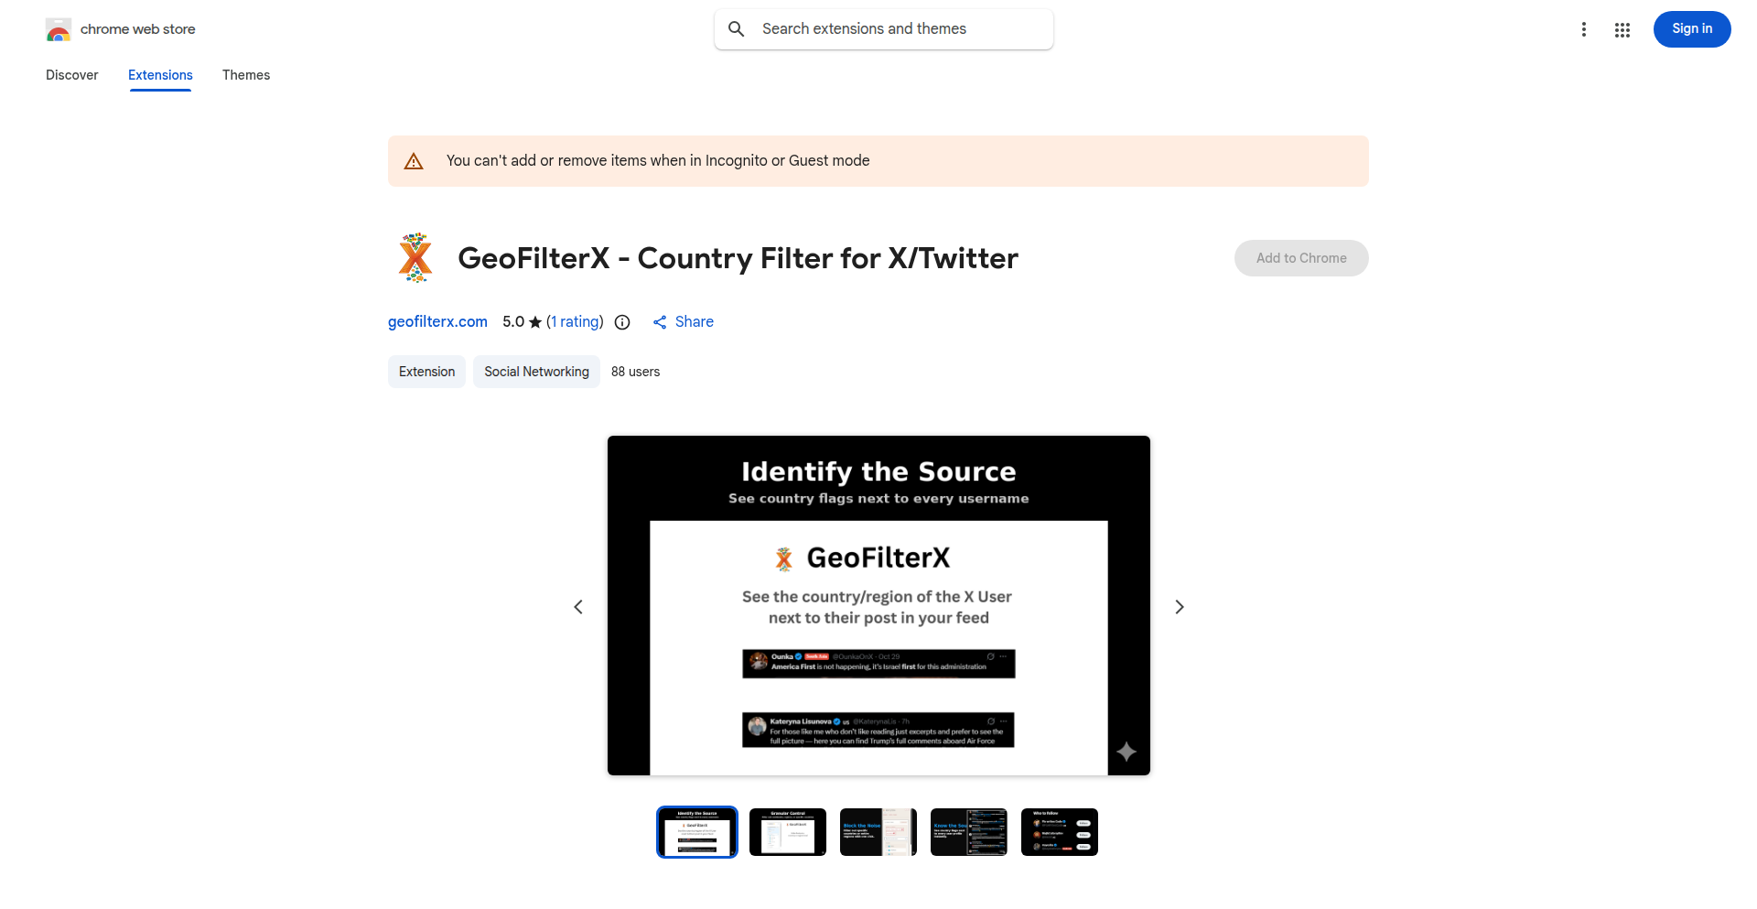Click the 88 users text
Image resolution: width=1757 pixels, height=909 pixels.
coord(635,372)
